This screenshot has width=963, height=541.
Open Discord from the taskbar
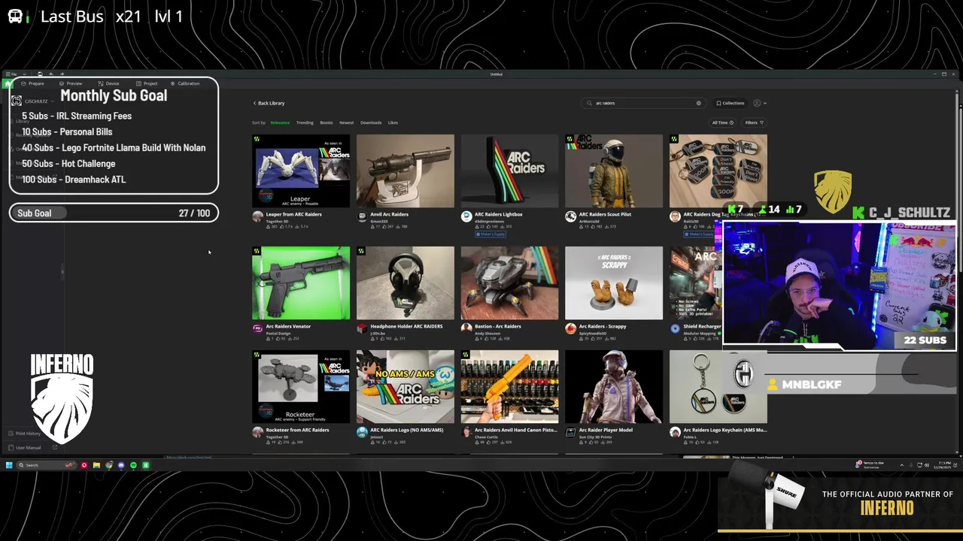121,465
